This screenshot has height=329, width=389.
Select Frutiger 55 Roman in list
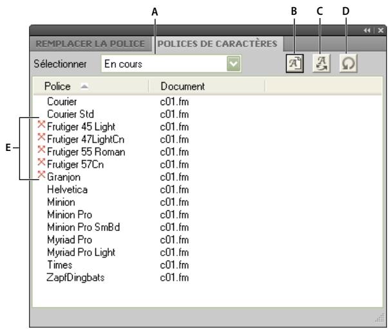86,152
